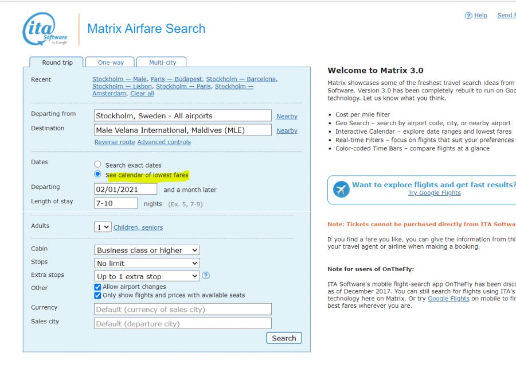Viewport: 516px width, 367px height.
Task: Select the Search exact dates option
Action: pos(97,165)
